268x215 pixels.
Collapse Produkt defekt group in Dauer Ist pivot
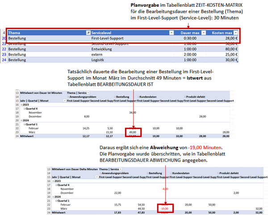click(185, 97)
